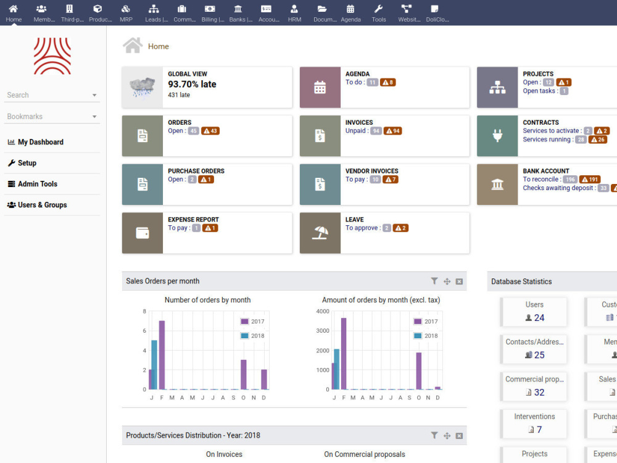Open Contacts/Addresses statistic showing 25
This screenshot has height=463, width=617.
(534, 349)
